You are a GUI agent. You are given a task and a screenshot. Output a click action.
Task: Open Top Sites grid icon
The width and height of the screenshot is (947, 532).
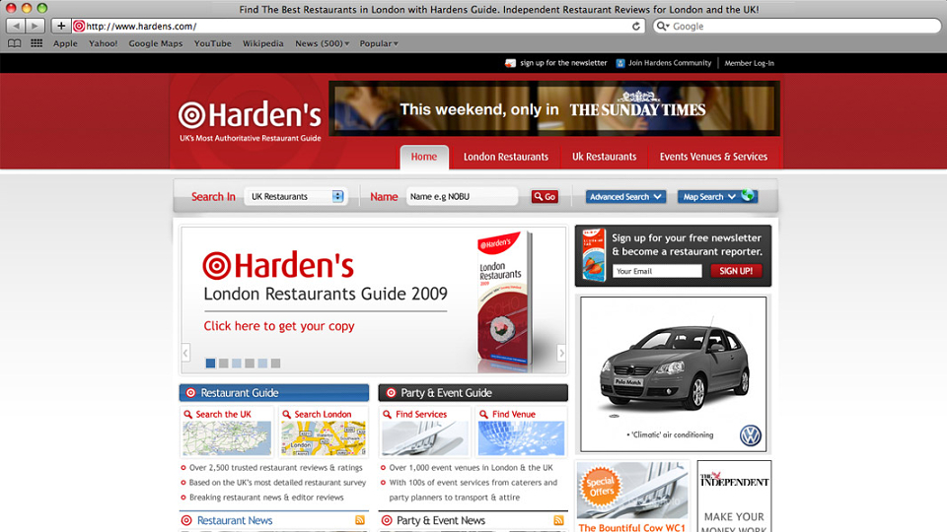[x=36, y=43]
